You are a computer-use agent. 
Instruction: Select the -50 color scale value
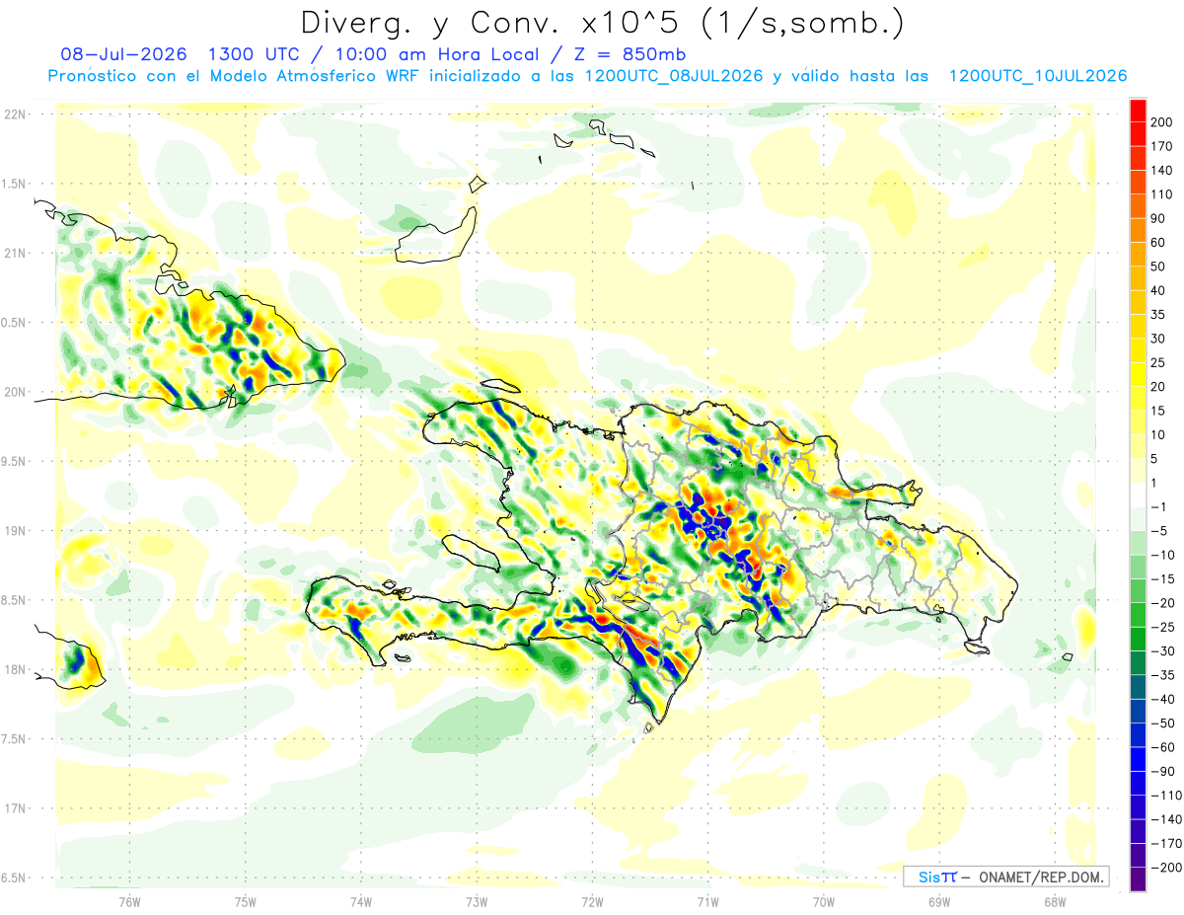pos(1162,723)
